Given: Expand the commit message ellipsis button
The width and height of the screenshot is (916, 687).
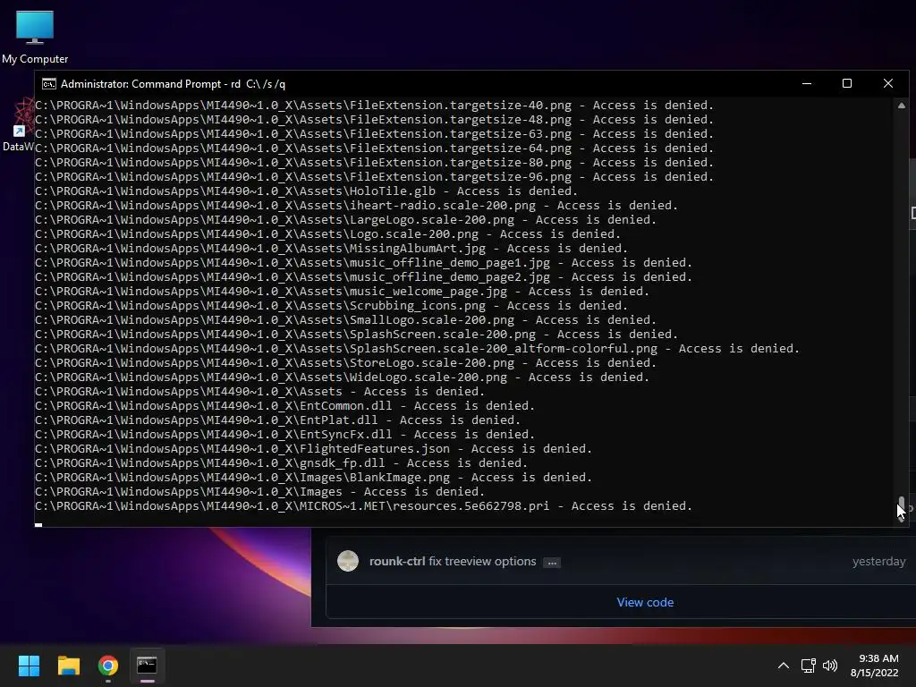Looking at the screenshot, I should [x=551, y=563].
